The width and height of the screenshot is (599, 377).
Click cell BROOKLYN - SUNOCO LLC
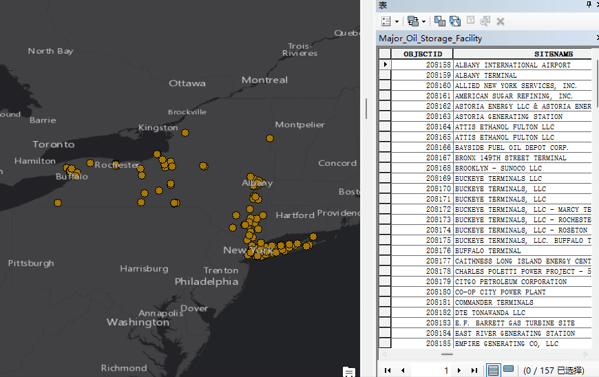[523, 168]
